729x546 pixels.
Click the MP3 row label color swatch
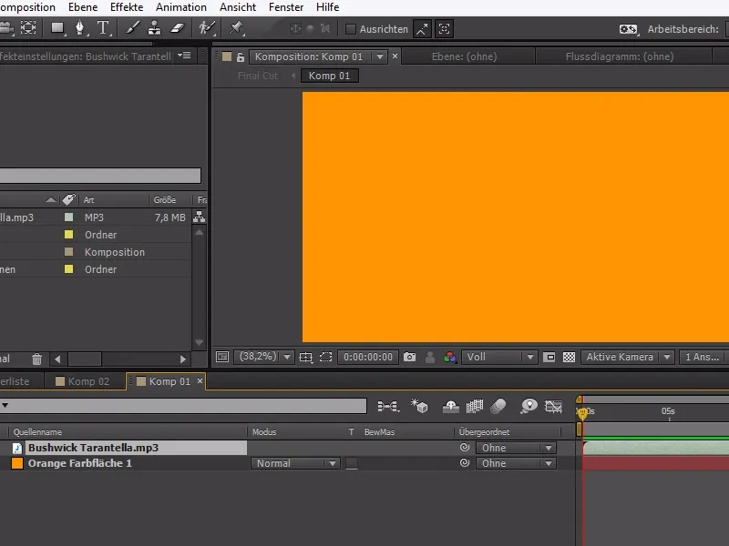click(69, 217)
